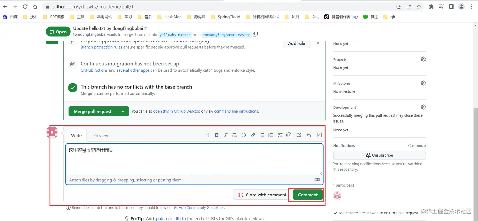Reload the page
The image size is (478, 221).
coord(25,6)
